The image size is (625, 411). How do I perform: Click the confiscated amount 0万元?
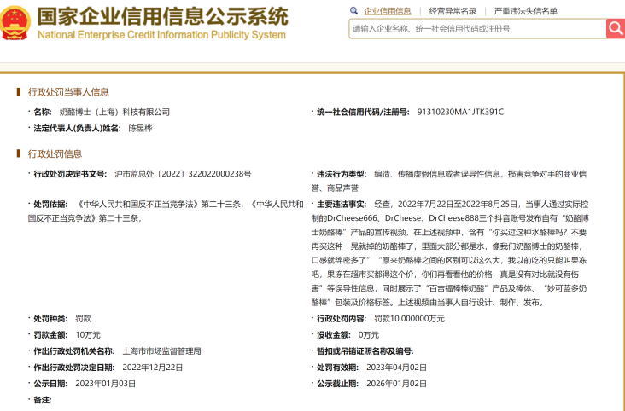[x=369, y=335]
